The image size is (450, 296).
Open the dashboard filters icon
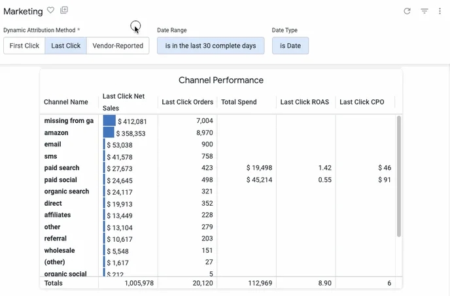tap(424, 11)
